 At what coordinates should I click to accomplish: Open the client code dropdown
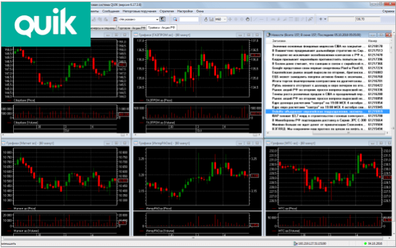click(x=138, y=19)
